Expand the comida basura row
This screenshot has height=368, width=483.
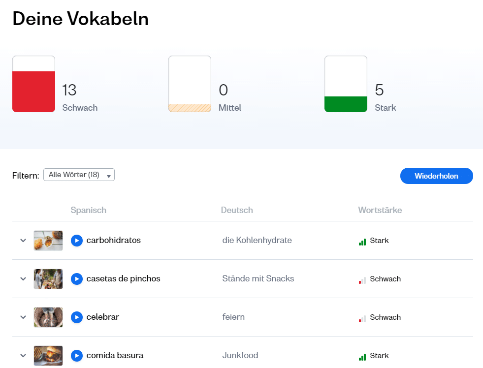pos(23,356)
